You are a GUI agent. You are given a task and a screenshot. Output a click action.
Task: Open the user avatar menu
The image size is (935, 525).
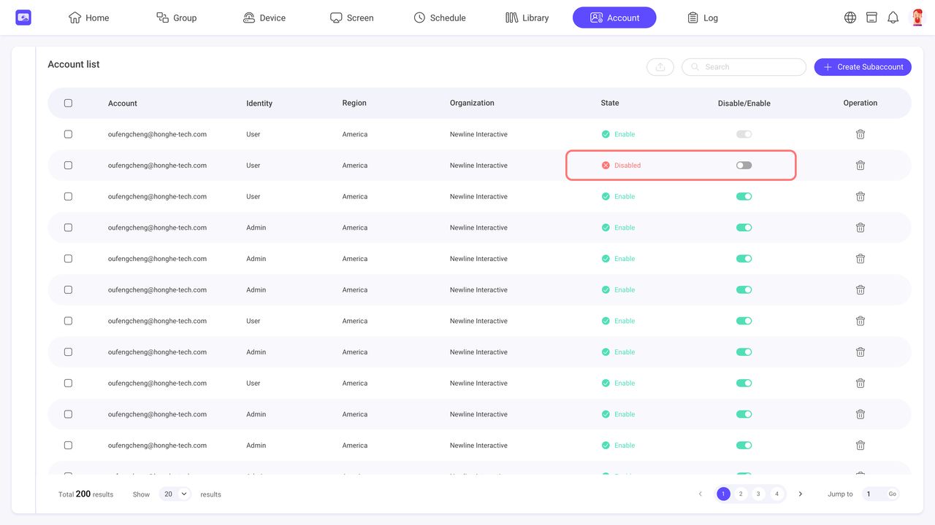point(917,17)
